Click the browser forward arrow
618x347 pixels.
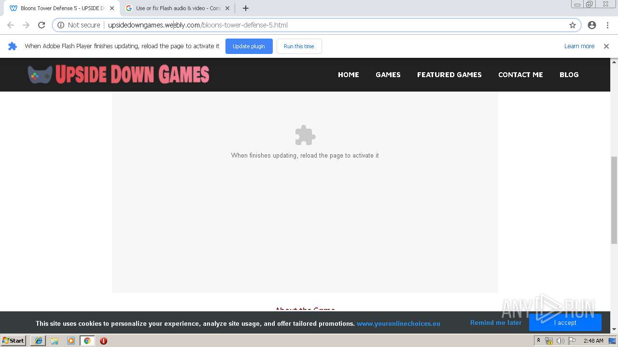[26, 25]
